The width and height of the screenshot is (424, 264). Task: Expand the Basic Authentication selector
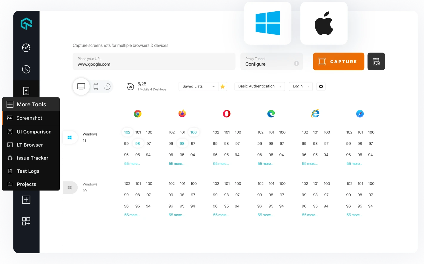coord(259,86)
